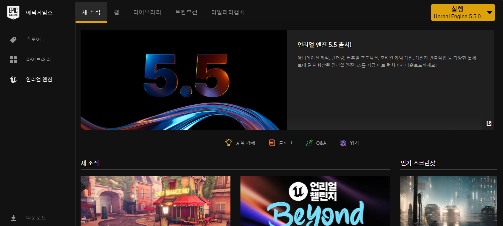Open the 블로그 link text
The image size is (503, 226).
pyautogui.click(x=286, y=143)
